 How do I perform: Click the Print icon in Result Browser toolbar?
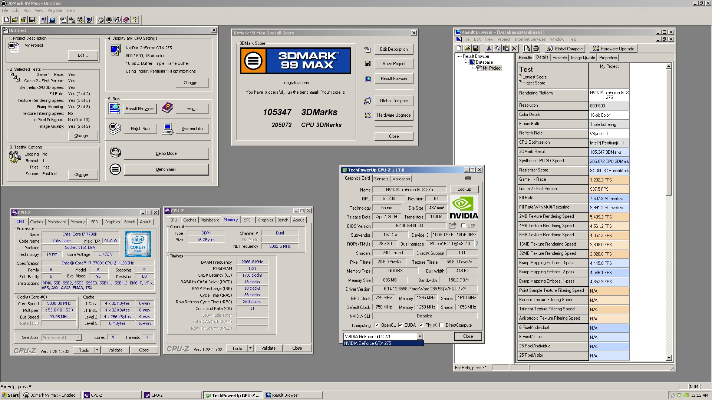535,48
